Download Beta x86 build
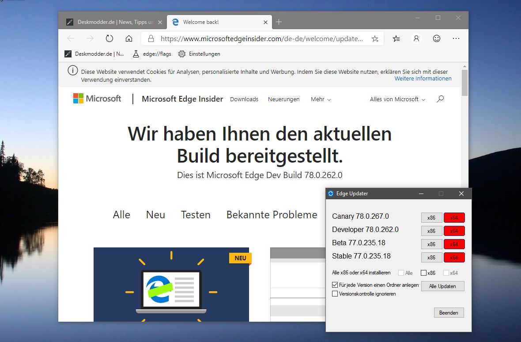 pyautogui.click(x=431, y=244)
